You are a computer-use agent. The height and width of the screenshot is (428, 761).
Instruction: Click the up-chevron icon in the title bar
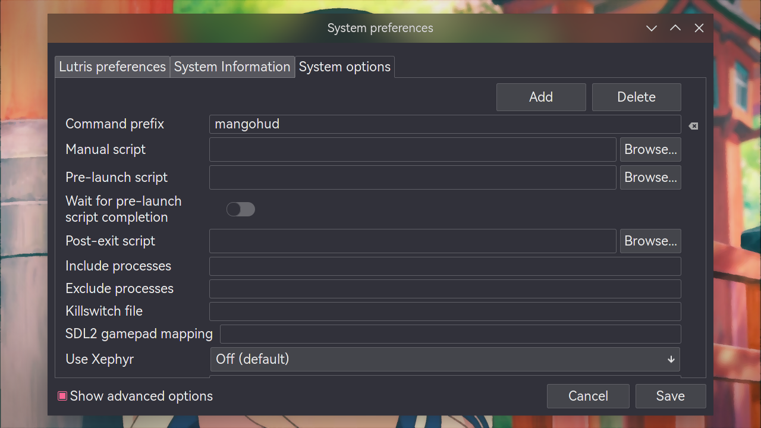[675, 29]
